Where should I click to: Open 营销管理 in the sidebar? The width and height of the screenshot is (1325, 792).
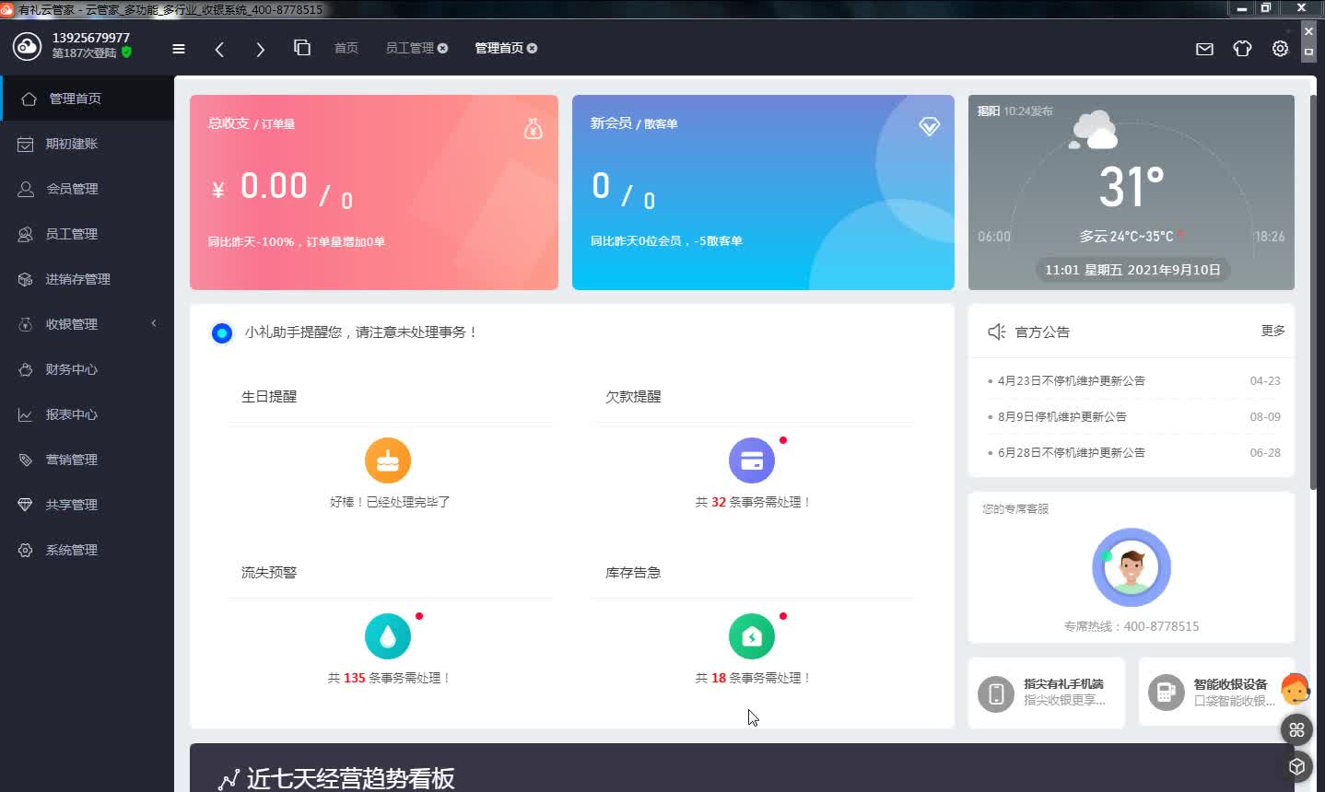(x=88, y=460)
